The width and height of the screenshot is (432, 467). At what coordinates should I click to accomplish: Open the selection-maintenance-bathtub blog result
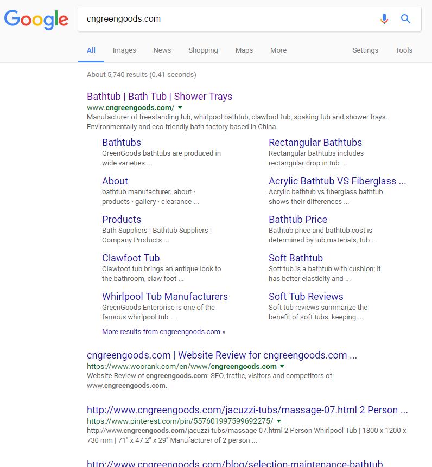pos(235,463)
